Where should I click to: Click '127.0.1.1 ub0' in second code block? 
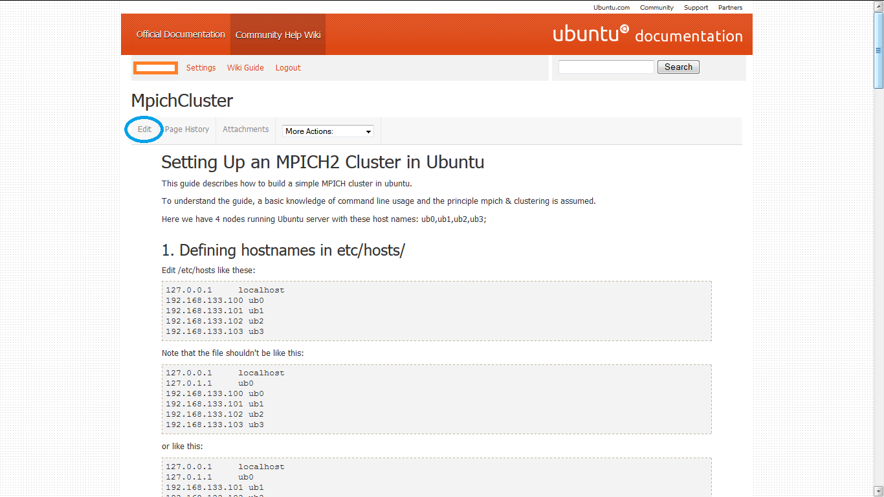(210, 383)
